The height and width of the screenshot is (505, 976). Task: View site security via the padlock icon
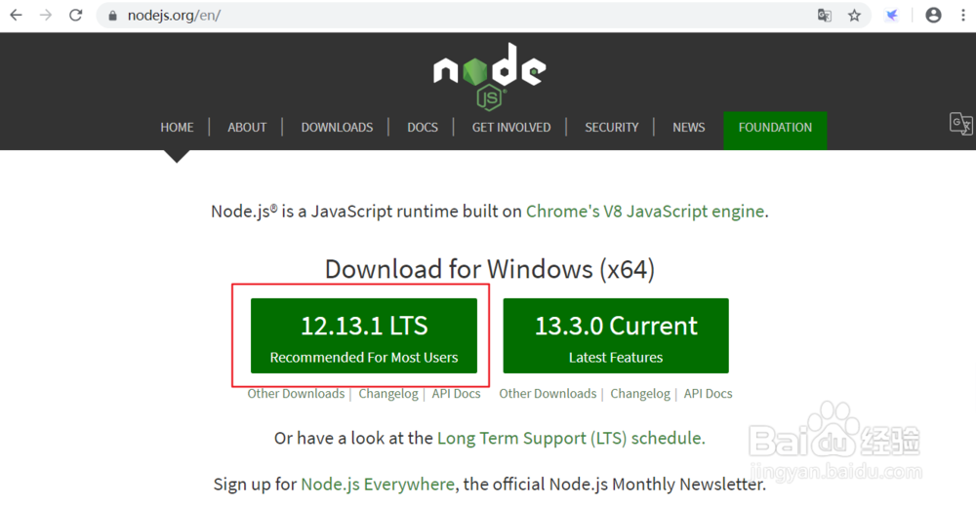(x=112, y=16)
